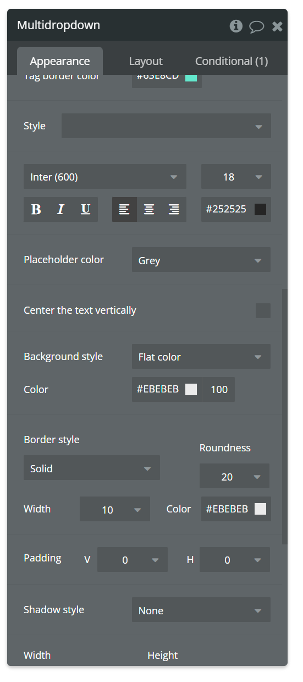Open the comments speech bubble icon
Screen dimensions: 303x682
coord(256,26)
